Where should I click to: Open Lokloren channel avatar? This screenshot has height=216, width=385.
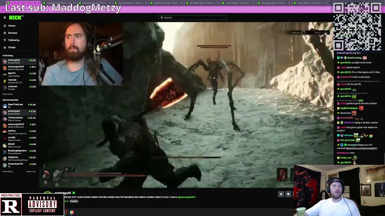point(5,88)
